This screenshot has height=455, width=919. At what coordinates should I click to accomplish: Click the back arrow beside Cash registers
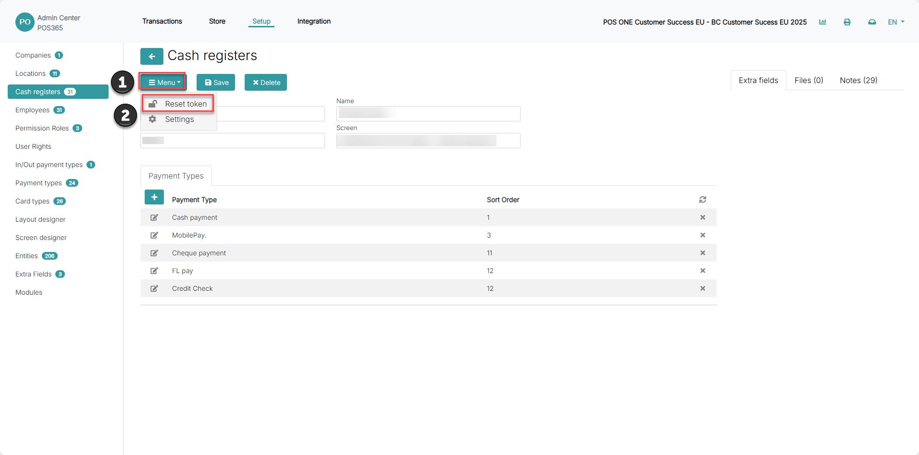click(151, 56)
